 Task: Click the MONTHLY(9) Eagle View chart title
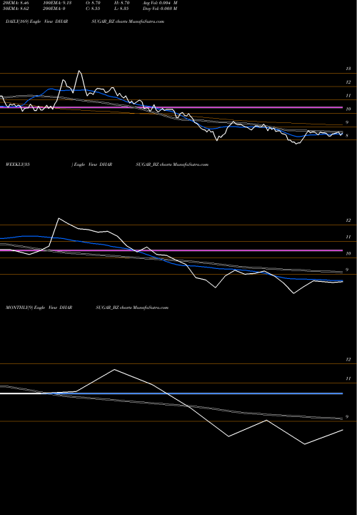click(39, 308)
